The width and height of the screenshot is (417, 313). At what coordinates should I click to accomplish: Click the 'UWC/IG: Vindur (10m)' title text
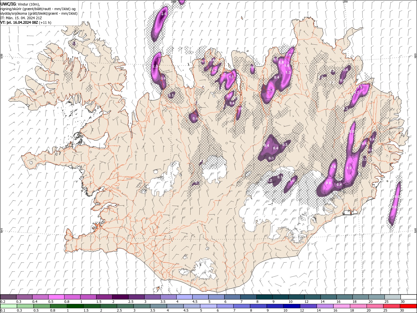pyautogui.click(x=20, y=4)
